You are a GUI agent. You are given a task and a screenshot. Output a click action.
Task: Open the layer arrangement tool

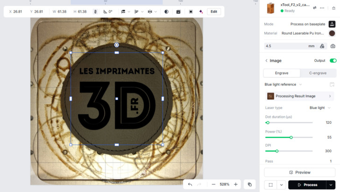(123, 12)
